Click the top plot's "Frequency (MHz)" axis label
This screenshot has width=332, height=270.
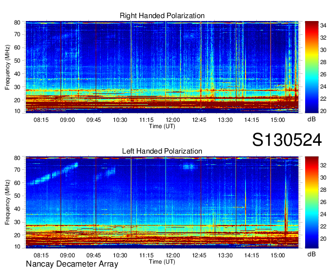(x=7, y=67)
